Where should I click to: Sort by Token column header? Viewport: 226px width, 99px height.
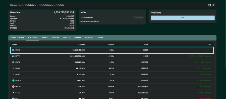(x=14, y=44)
